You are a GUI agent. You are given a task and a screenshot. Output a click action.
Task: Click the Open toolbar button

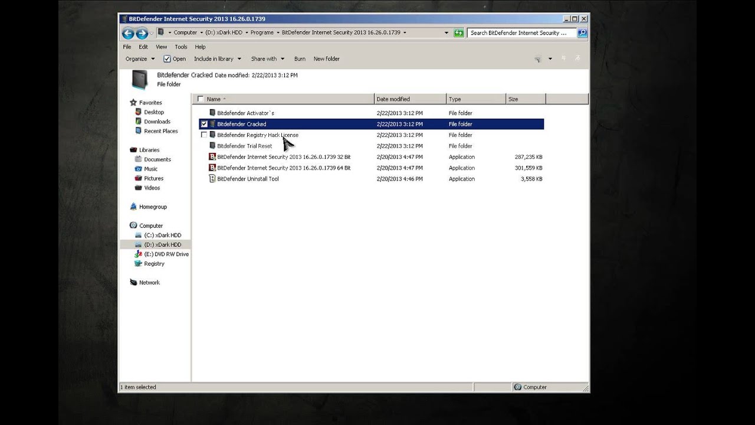[x=175, y=59]
